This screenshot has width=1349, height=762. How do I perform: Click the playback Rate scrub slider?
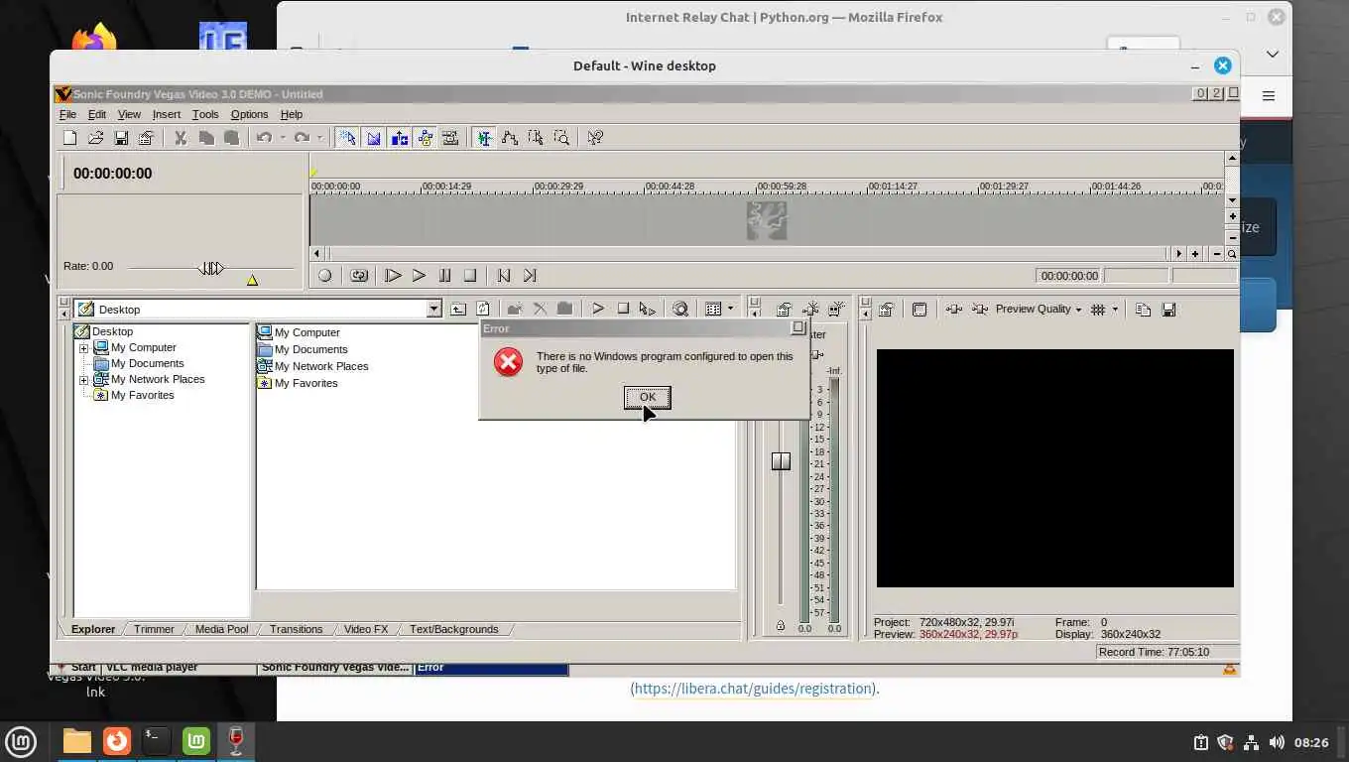pos(211,268)
